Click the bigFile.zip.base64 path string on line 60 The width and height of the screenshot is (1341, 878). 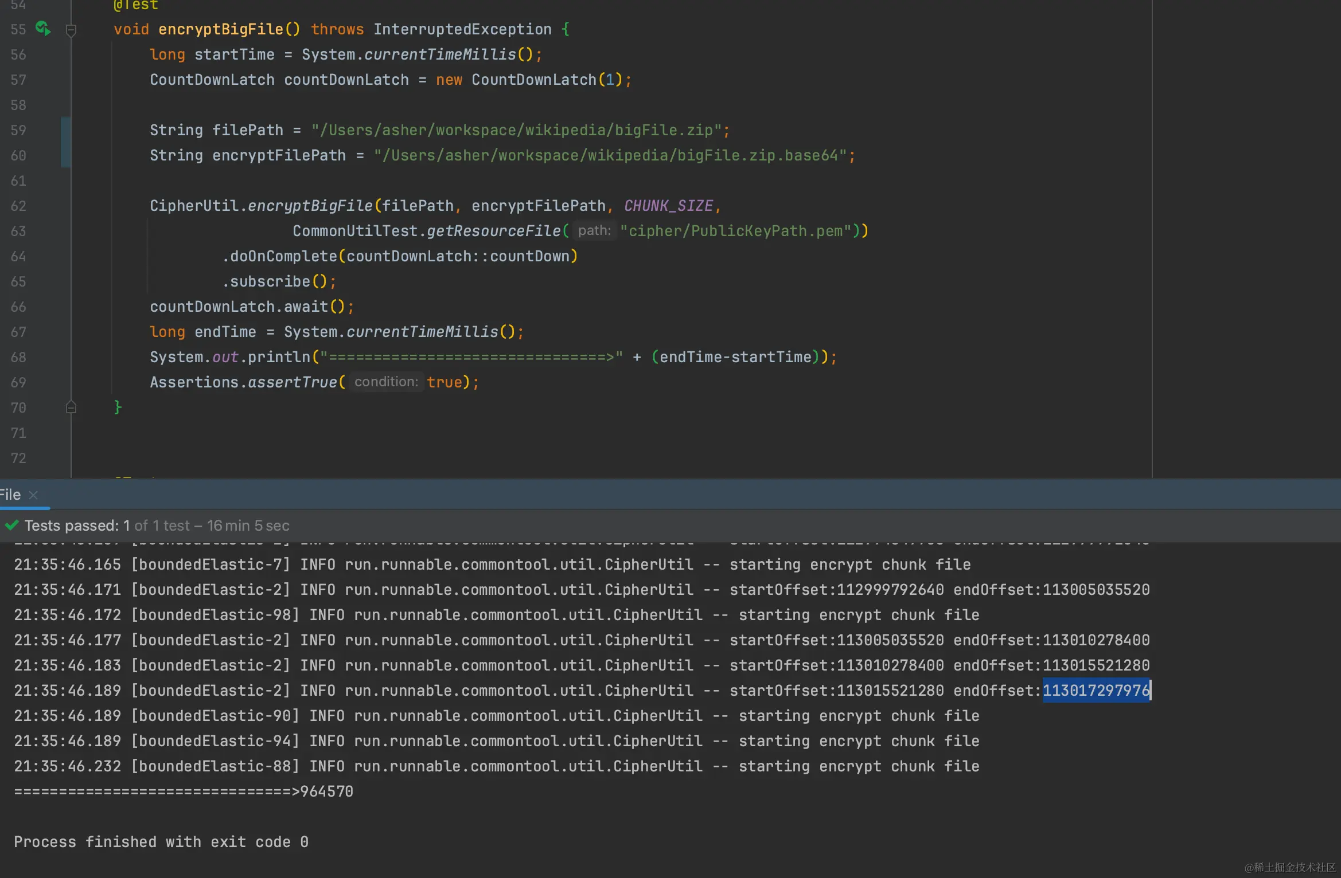610,155
